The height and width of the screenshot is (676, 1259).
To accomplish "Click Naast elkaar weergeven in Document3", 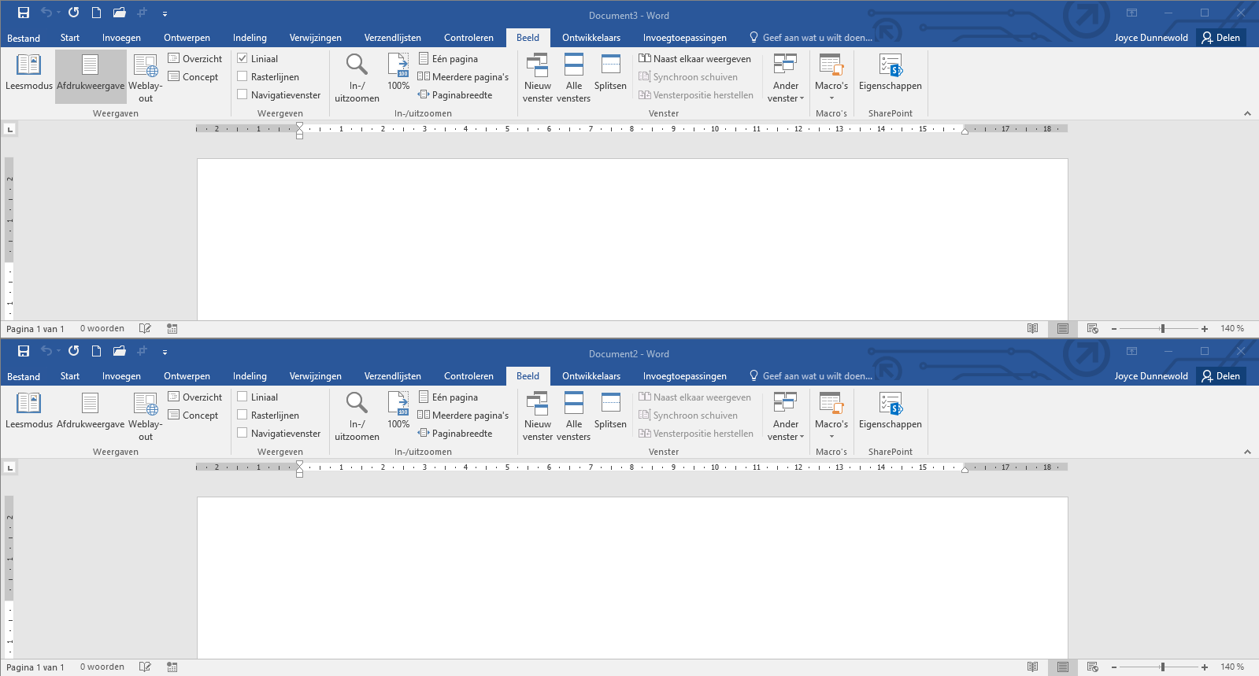I will 694,59.
